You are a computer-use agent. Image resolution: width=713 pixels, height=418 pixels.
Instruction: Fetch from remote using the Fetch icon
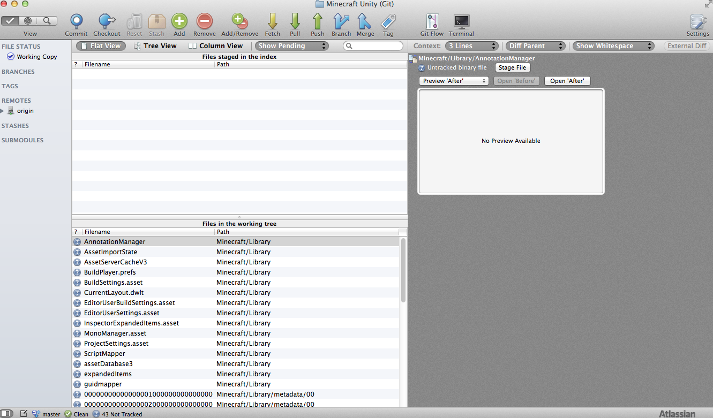pyautogui.click(x=273, y=21)
